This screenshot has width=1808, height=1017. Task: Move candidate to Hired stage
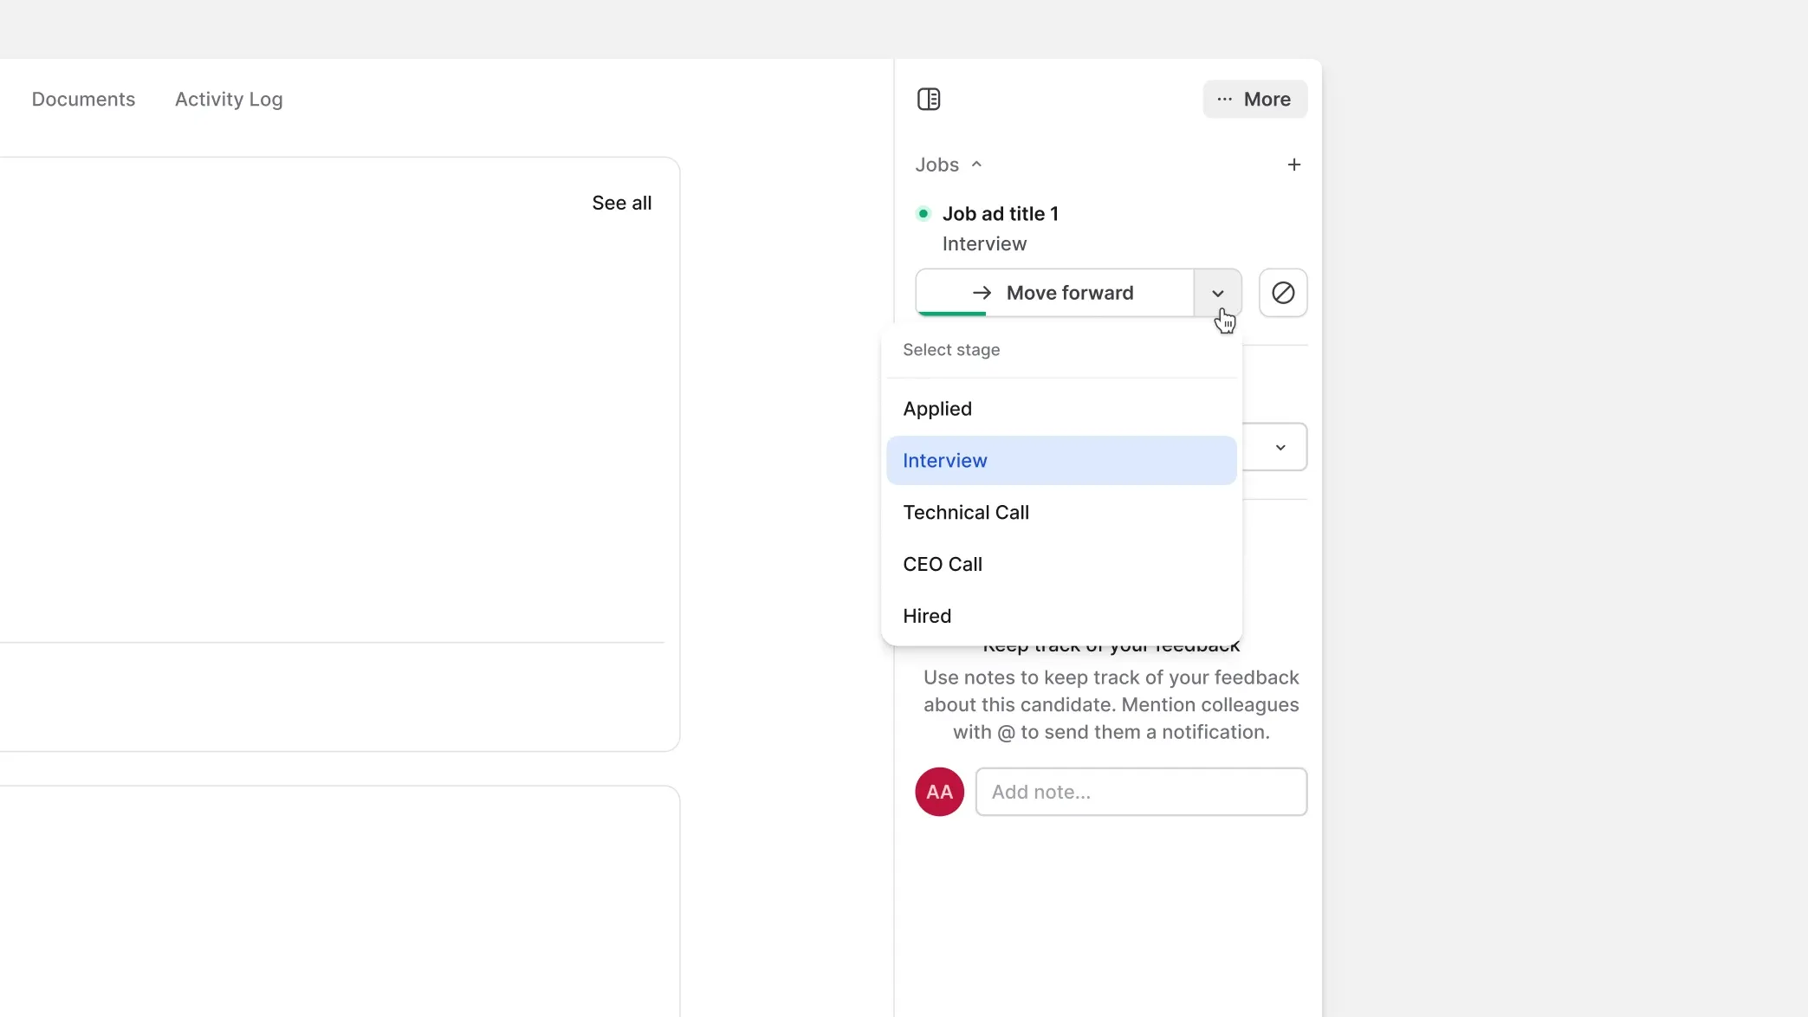(1061, 616)
